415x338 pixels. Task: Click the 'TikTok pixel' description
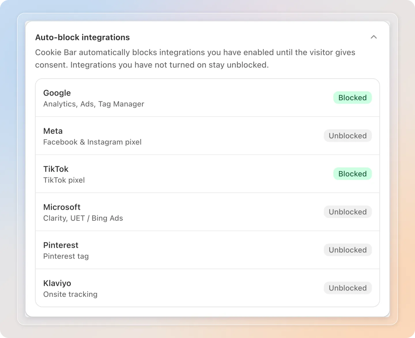pos(64,180)
